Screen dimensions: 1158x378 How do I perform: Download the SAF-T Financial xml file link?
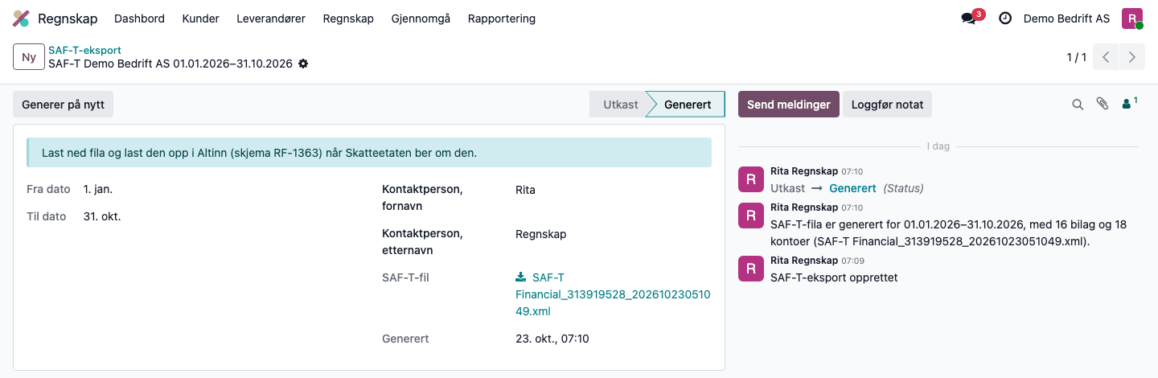tap(613, 294)
